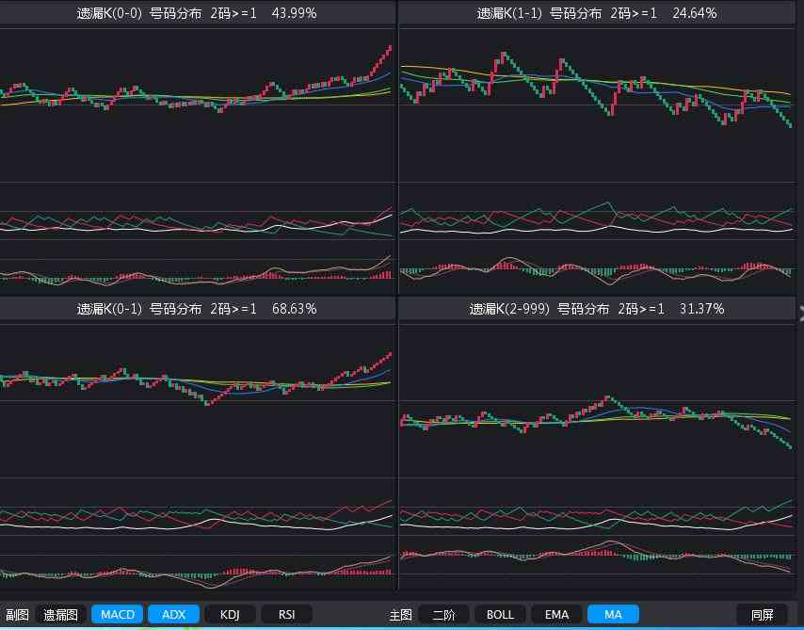Select the 遗漏K(0-1) chart title
804x630 pixels.
[109, 309]
